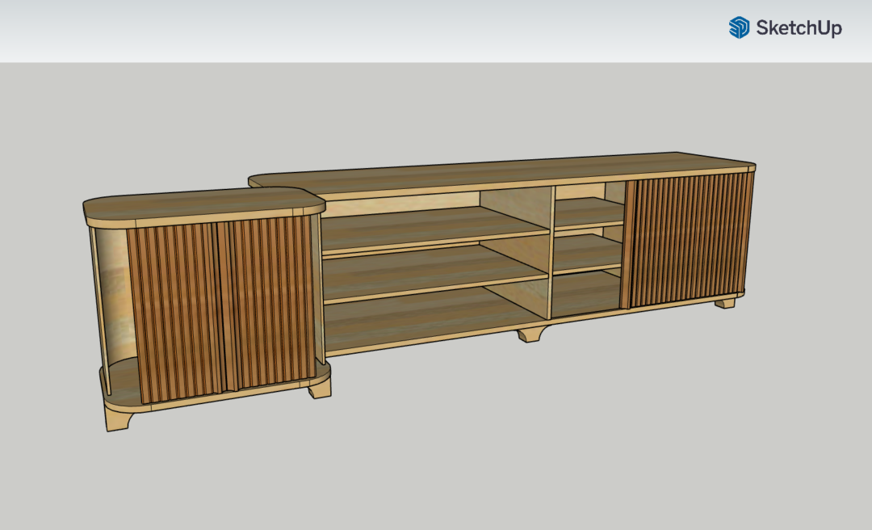Click the SketchUp wordmark text
Image resolution: width=872 pixels, height=530 pixels.
point(799,28)
